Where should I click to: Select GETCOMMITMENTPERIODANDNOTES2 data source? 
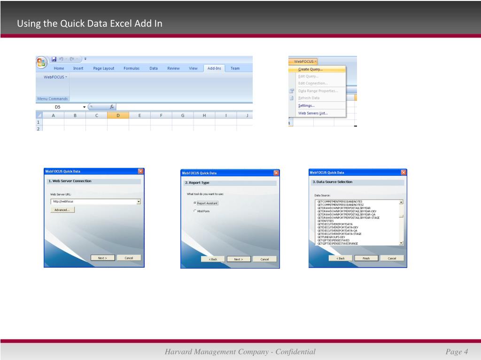tap(341, 205)
